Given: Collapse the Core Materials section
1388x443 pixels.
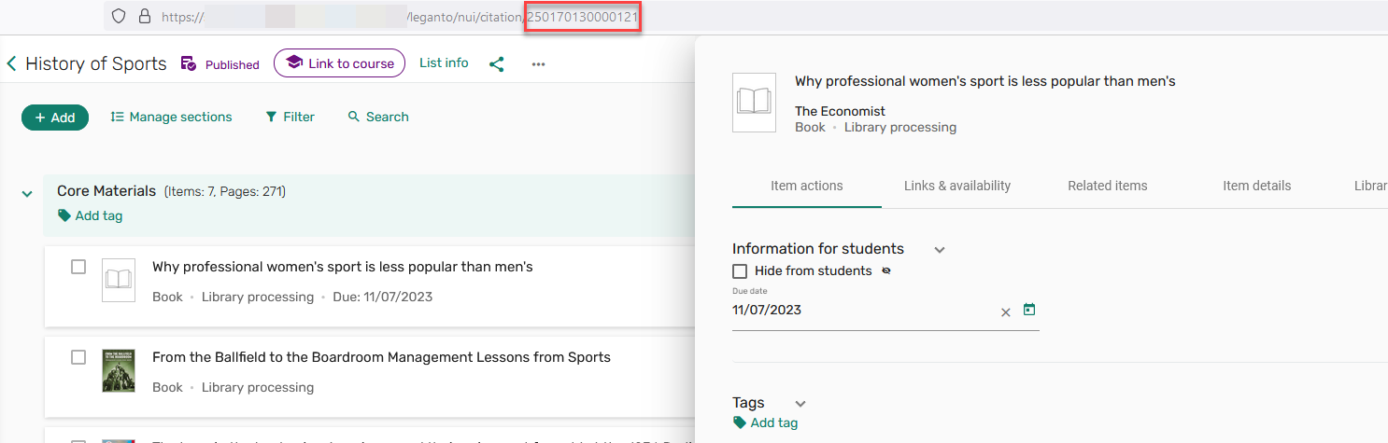Looking at the screenshot, I should (27, 194).
